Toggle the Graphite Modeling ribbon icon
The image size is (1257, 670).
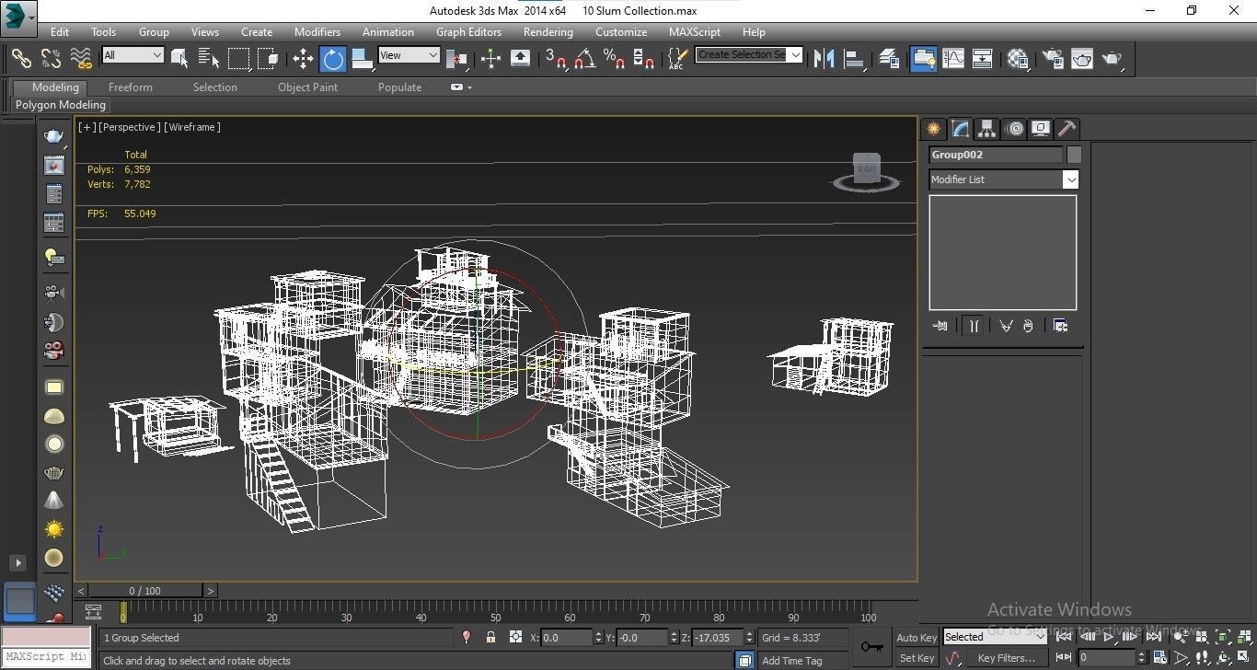[923, 58]
